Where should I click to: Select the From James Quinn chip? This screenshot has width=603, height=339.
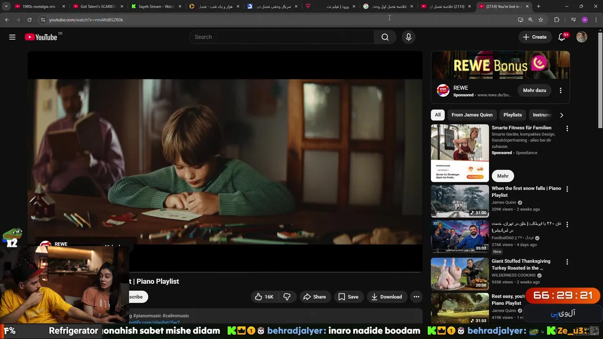click(x=472, y=115)
